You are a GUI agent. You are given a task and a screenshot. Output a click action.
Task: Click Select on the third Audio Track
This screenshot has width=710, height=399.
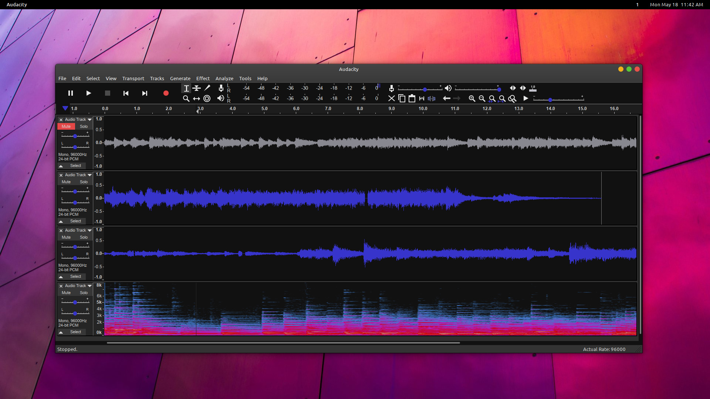(75, 276)
